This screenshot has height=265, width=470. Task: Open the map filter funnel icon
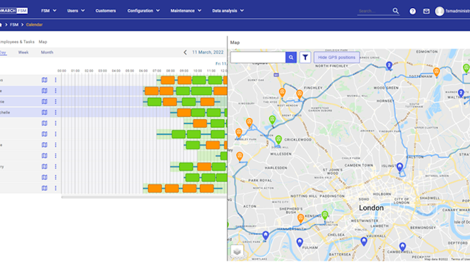click(x=305, y=57)
